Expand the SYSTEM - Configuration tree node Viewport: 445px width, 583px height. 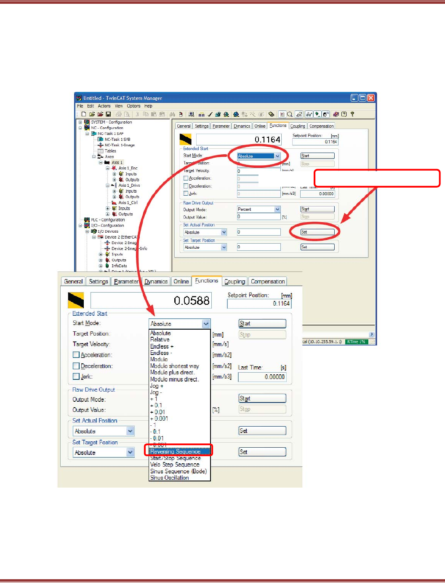tap(80, 122)
